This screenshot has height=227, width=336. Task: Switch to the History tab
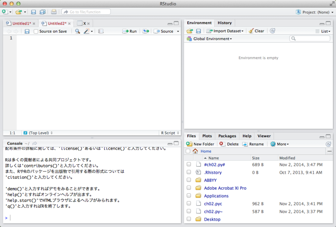(x=225, y=23)
